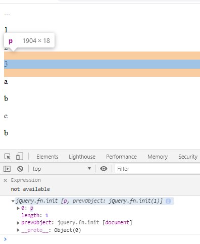Image resolution: width=200 pixels, height=244 pixels.
Task: Open the top context dropdown
Action: coord(62,169)
